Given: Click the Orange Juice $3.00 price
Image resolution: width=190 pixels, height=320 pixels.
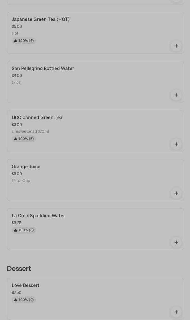Looking at the screenshot, I should pos(17,174).
